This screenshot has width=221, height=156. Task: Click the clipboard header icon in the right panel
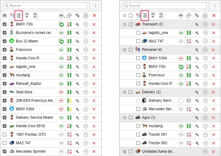[205, 15]
